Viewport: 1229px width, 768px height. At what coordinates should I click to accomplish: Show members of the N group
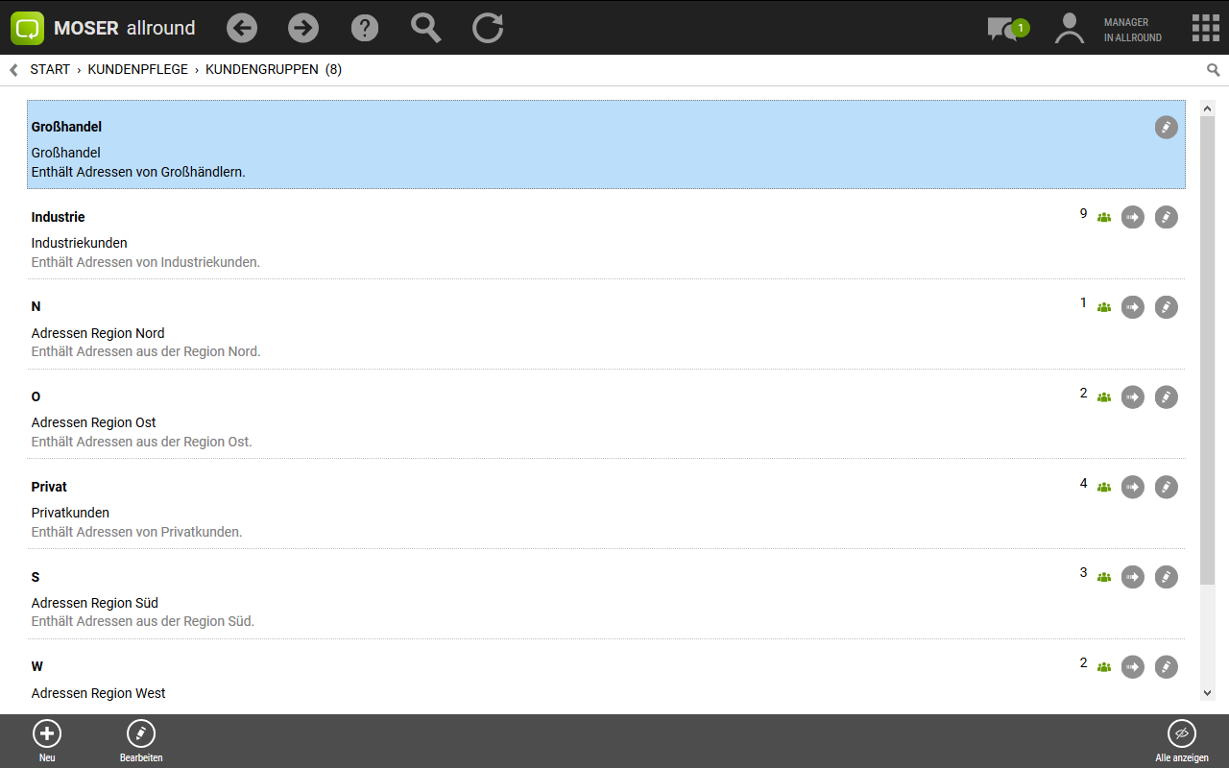pyautogui.click(x=1104, y=307)
